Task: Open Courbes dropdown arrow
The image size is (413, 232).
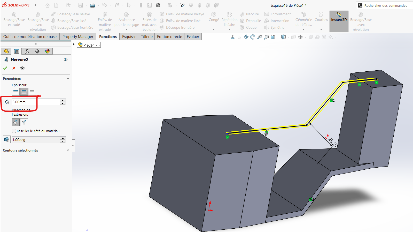Action: pyautogui.click(x=321, y=29)
